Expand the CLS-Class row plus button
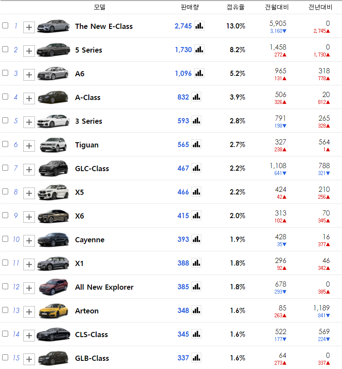Image resolution: width=342 pixels, height=369 pixels. pyautogui.click(x=29, y=335)
